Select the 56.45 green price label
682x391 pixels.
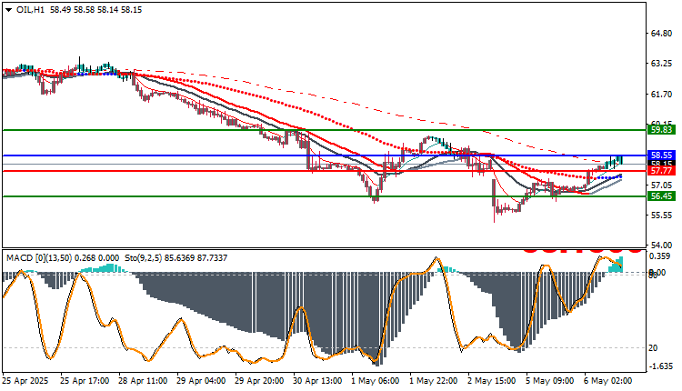[662, 196]
